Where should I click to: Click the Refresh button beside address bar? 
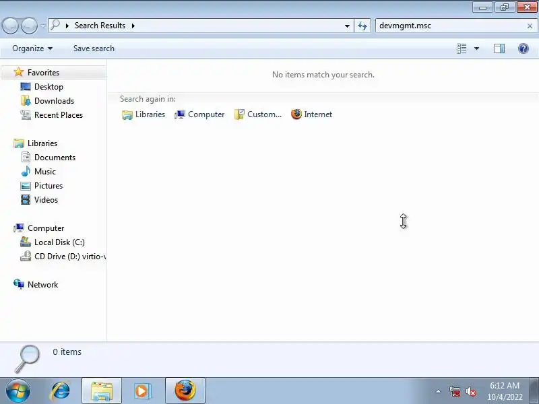(x=362, y=26)
